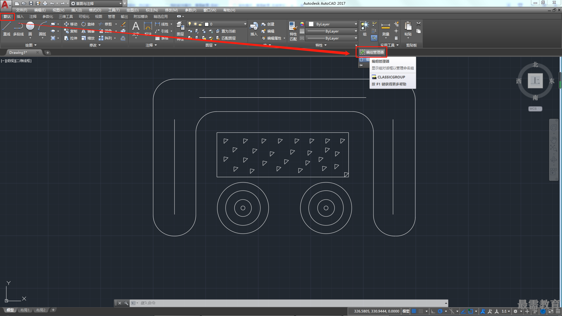This screenshot has height=316, width=562.
Task: Open the layer dropdown showing layer 0
Action: (217, 24)
